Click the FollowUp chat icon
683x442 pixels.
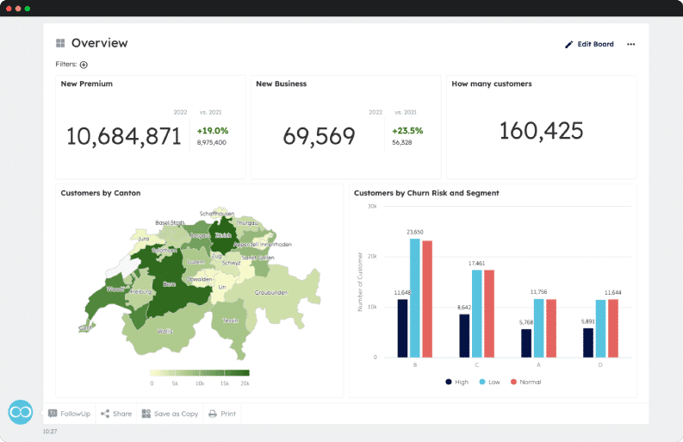(53, 414)
